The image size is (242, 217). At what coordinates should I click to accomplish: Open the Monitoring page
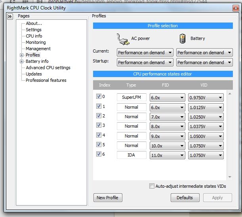tap(36, 42)
